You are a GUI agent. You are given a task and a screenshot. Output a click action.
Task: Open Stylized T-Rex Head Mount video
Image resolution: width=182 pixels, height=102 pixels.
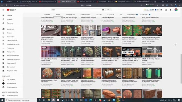coord(111,30)
